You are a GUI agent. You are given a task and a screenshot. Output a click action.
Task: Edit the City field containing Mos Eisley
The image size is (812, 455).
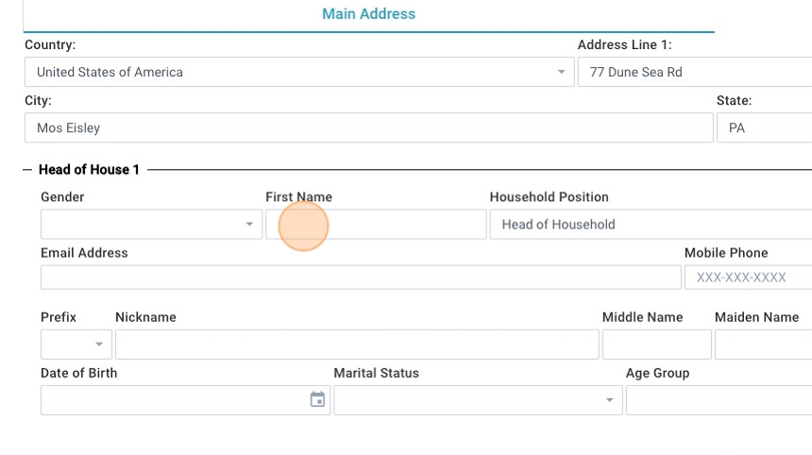pos(368,128)
